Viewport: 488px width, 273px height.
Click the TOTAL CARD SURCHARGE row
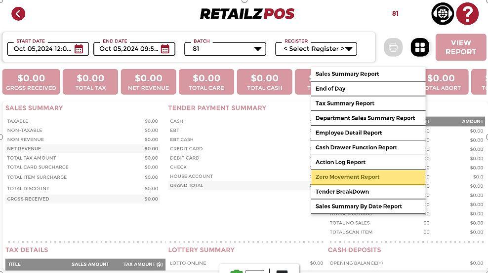82,167
